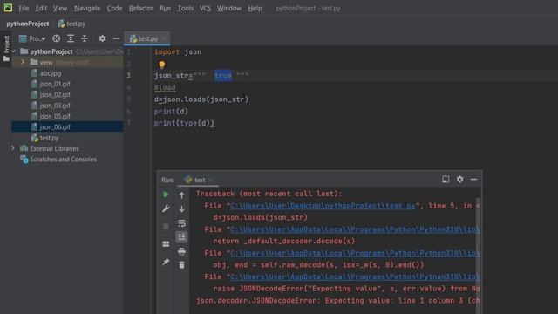Image resolution: width=558 pixels, height=314 pixels.
Task: Open the Project view dropdown
Action: [33, 38]
